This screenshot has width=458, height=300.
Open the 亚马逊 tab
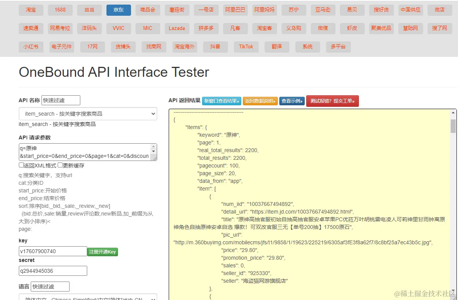tap(323, 10)
